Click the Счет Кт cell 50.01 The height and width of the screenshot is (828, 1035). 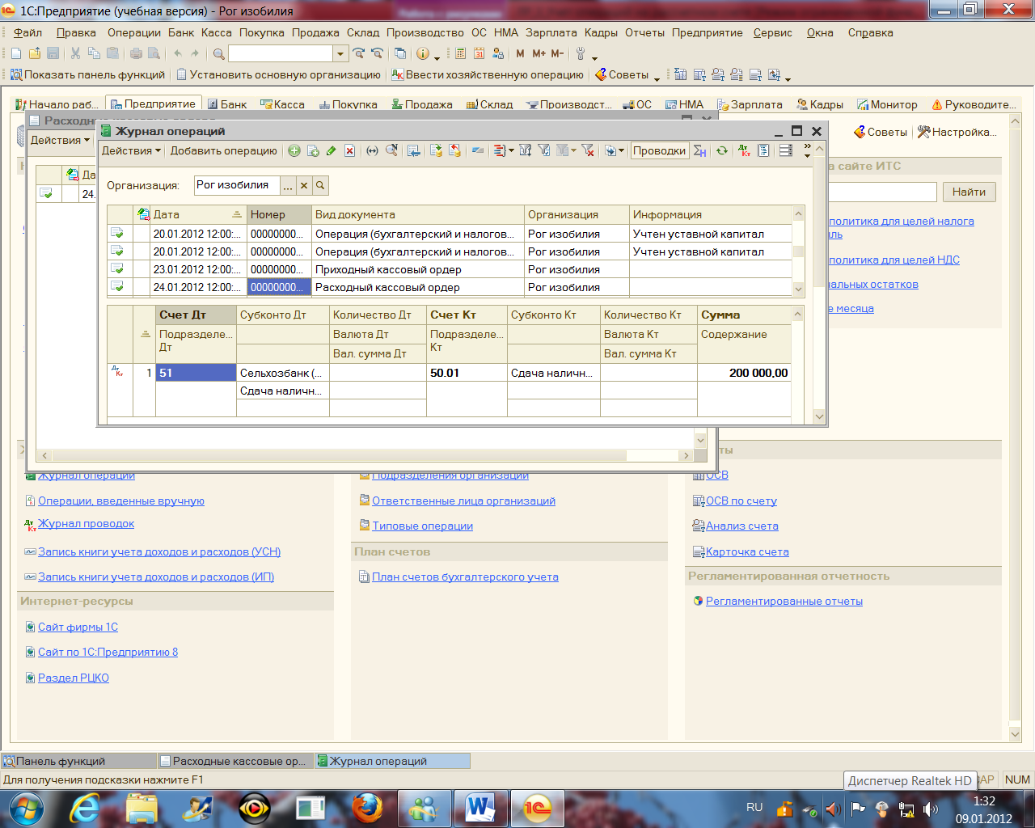(467, 373)
